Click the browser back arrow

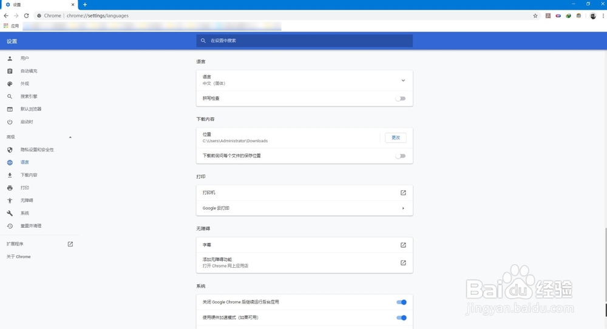click(x=6, y=16)
